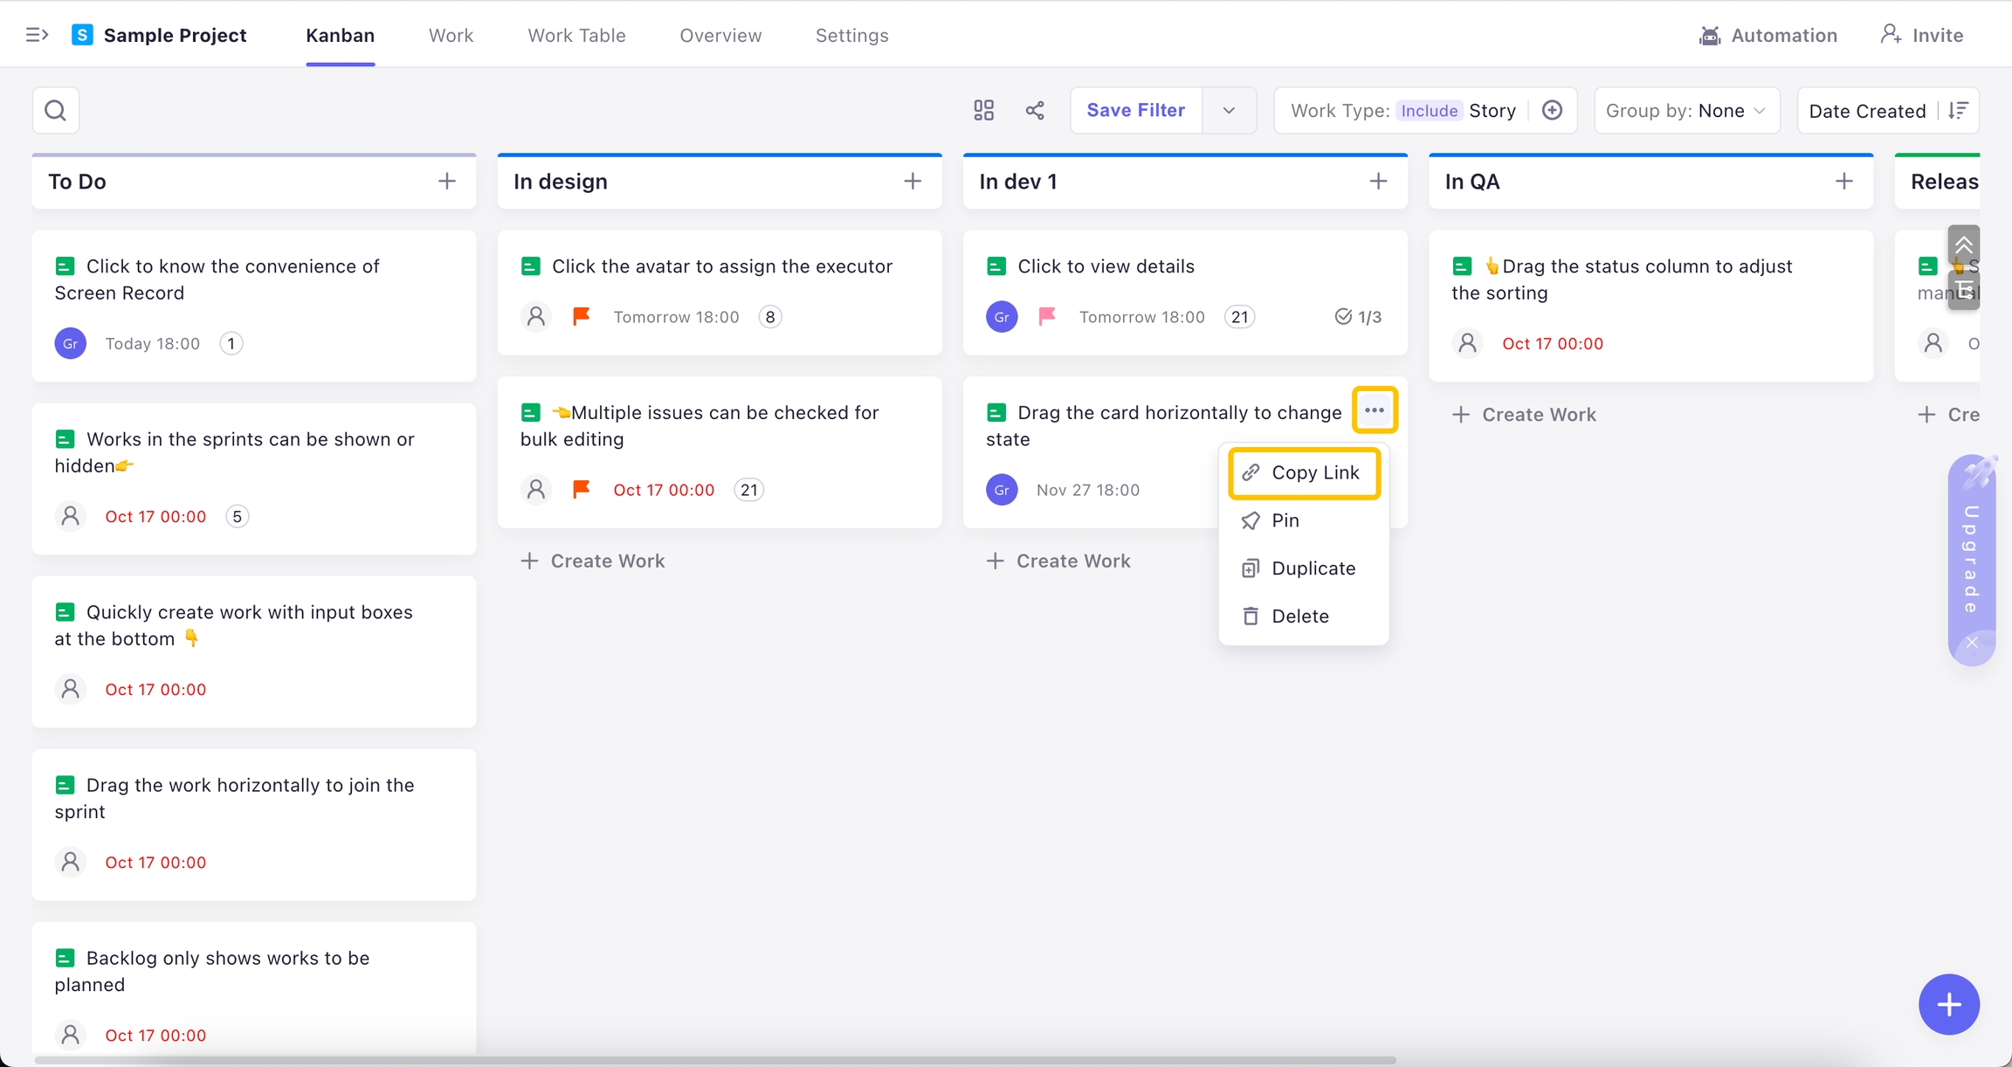Open the Group by: None dropdown
This screenshot has width=2012, height=1067.
(1686, 111)
